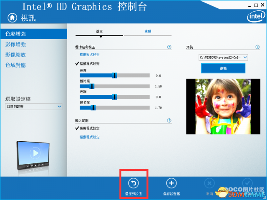The height and width of the screenshot is (200, 267).
Task: Choose 應用程式設定 under 標準色彩校正
Action: 90,55
